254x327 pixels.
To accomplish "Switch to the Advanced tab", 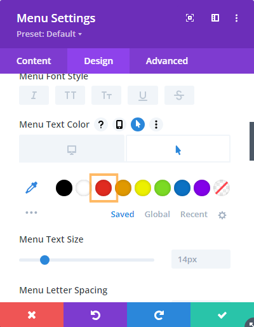I will pyautogui.click(x=167, y=61).
